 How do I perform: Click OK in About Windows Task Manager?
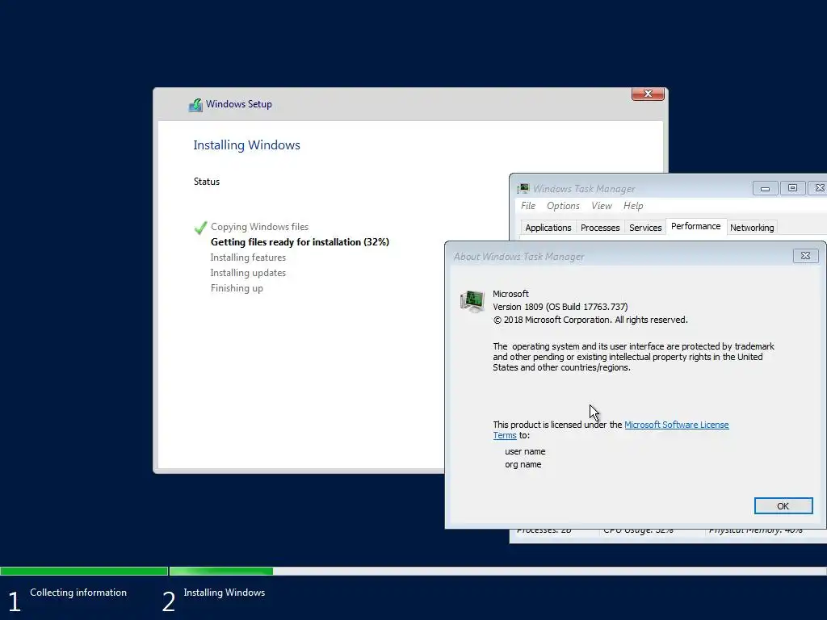point(783,505)
